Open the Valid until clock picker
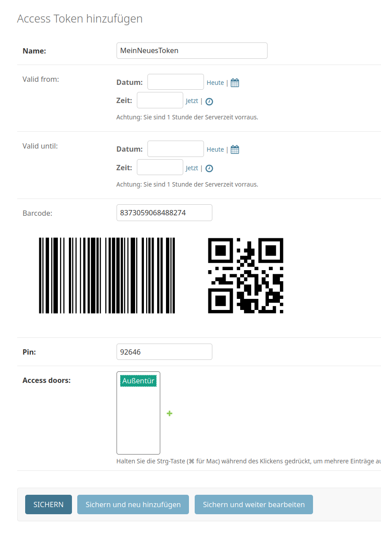 point(209,168)
